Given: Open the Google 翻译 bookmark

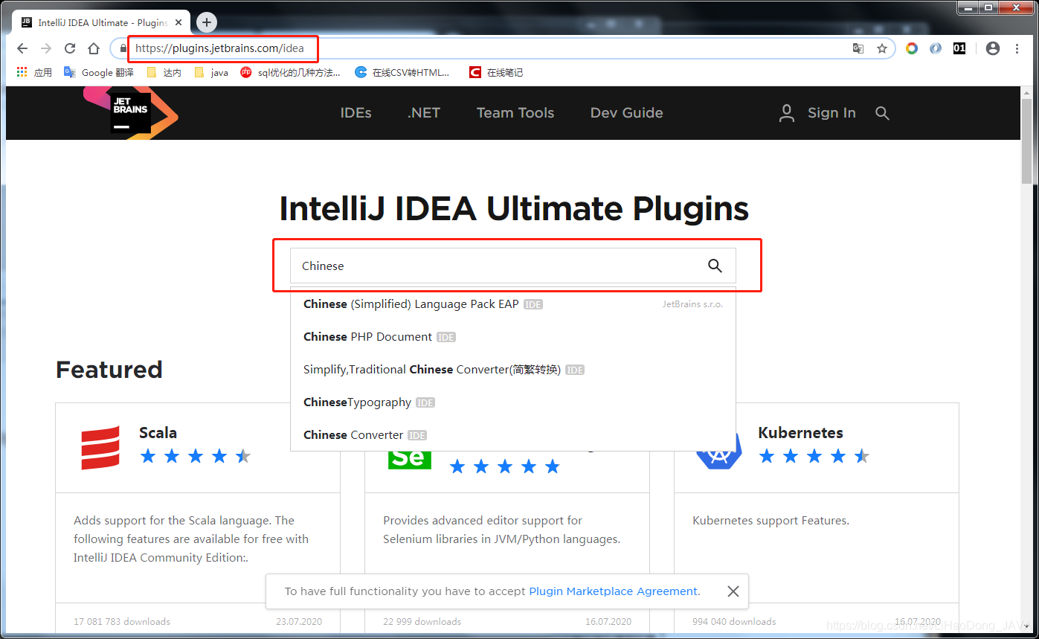Looking at the screenshot, I should [x=99, y=72].
